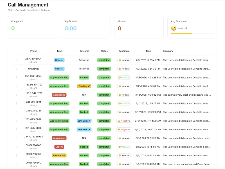Open the three-dot menu for the Urgent call row
Screen dimensions: 225x169
(x=17, y=147)
